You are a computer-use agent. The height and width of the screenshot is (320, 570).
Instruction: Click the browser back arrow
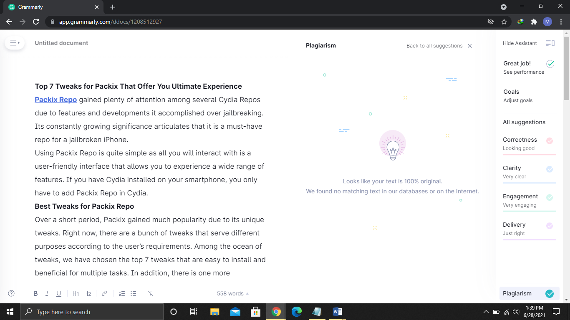tap(9, 22)
